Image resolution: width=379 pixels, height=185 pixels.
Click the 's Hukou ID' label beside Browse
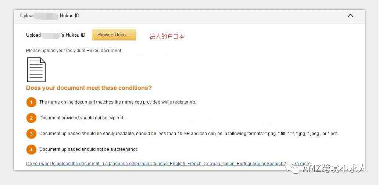[73, 35]
